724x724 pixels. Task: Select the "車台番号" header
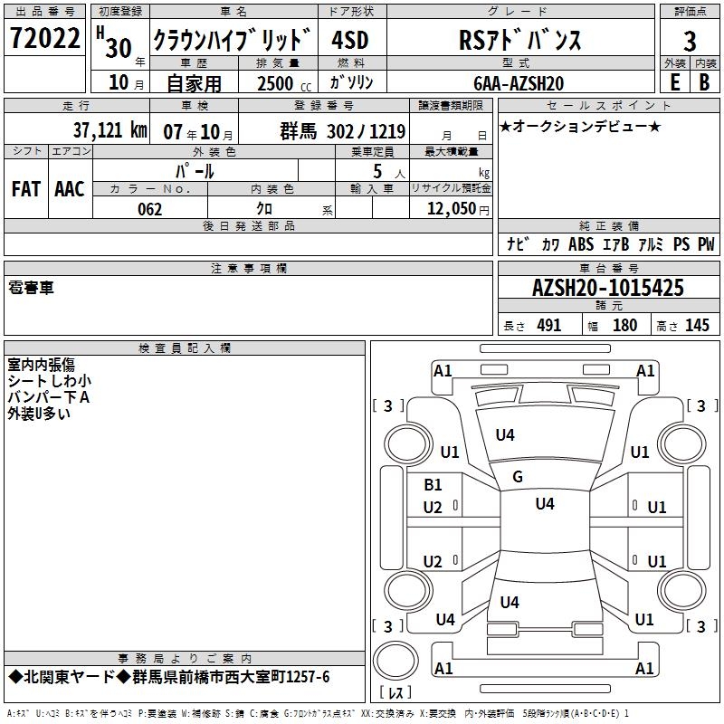click(608, 268)
